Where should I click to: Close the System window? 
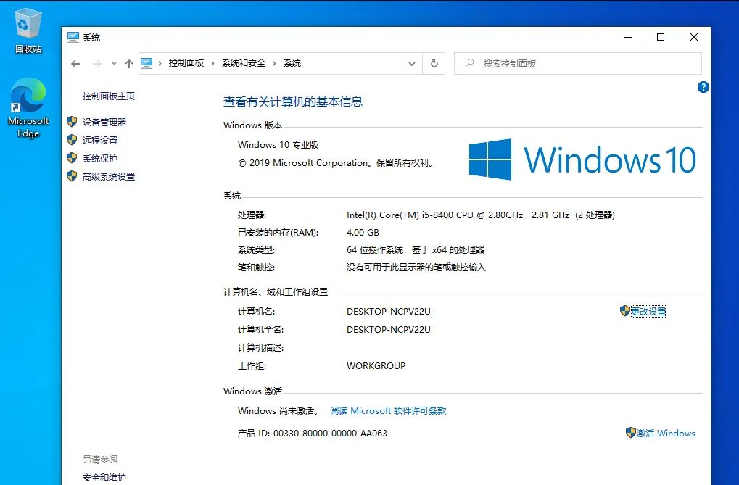point(694,37)
